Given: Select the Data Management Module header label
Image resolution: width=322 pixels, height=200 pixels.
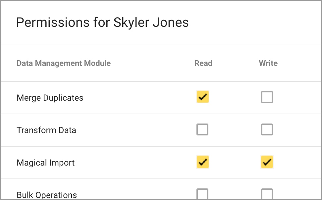Looking at the screenshot, I should [63, 63].
